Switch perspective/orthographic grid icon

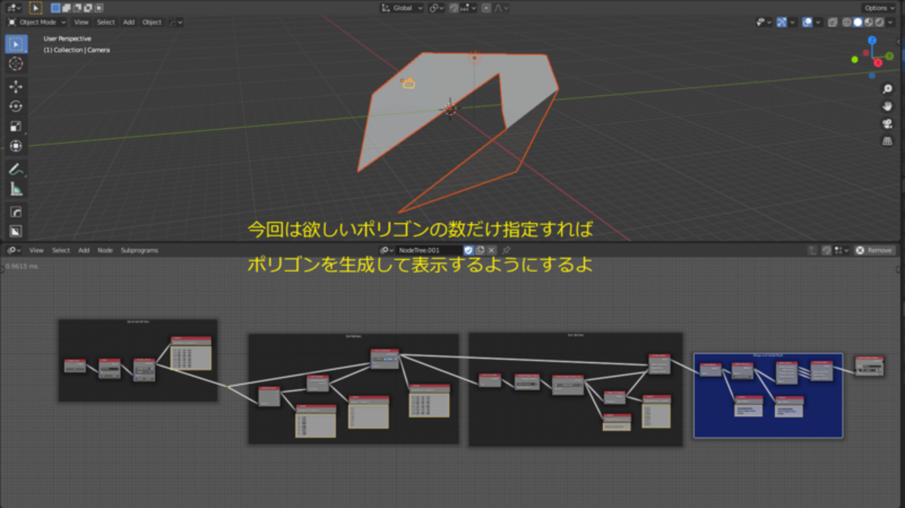pos(887,141)
